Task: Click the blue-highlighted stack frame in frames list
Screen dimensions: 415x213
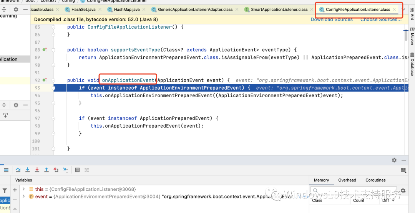Action: click(x=5, y=201)
